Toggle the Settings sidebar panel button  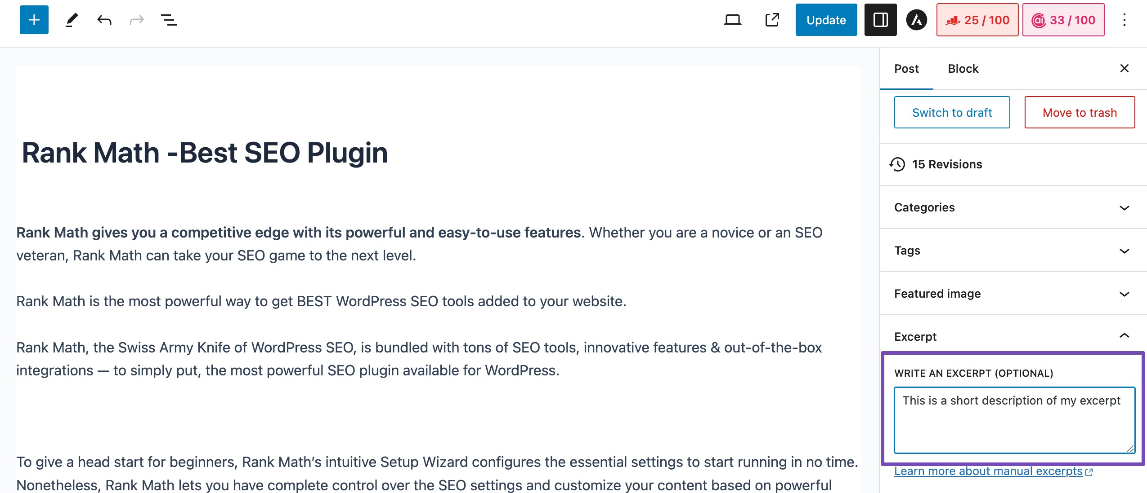[880, 20]
